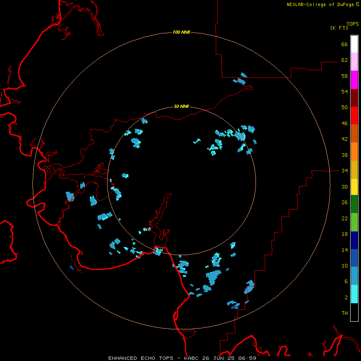The image size is (361, 361).
Task: Click the yellow 34 kft legend swatch
Action: 354,187
